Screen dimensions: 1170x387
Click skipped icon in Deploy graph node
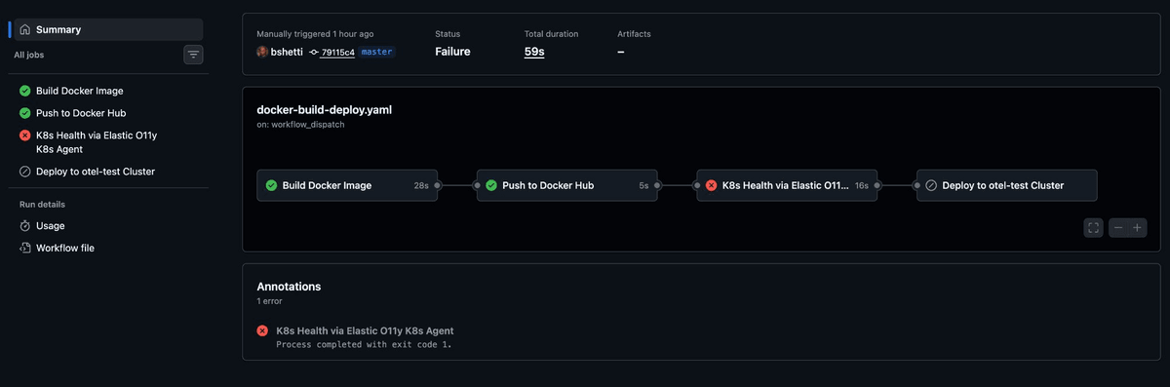coord(931,185)
